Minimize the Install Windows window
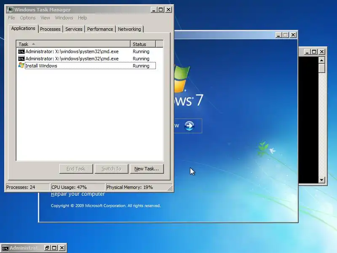337x253 pixels. [x=278, y=35]
